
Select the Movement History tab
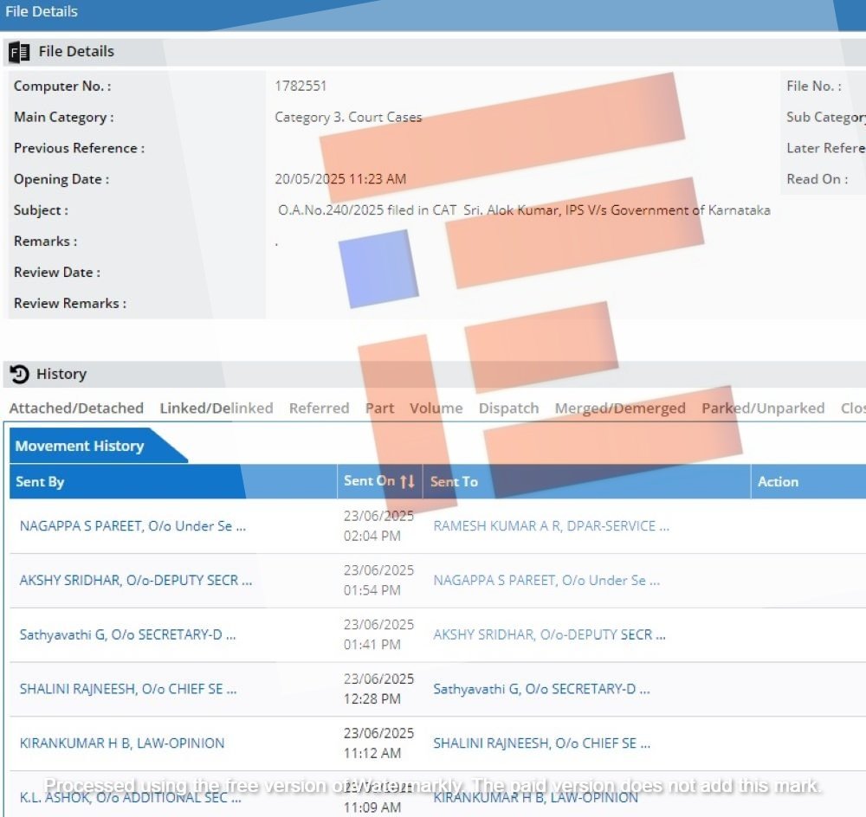tap(80, 447)
